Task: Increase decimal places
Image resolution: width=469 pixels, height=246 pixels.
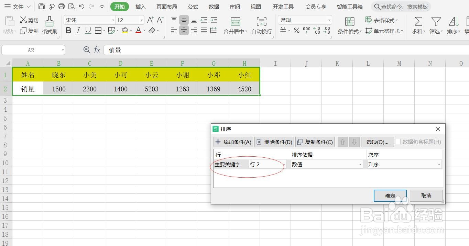Action: pyautogui.click(x=317, y=31)
